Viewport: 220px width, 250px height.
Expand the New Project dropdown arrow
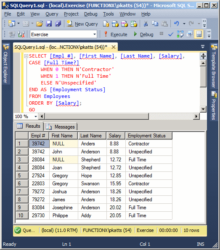(x=19, y=24)
